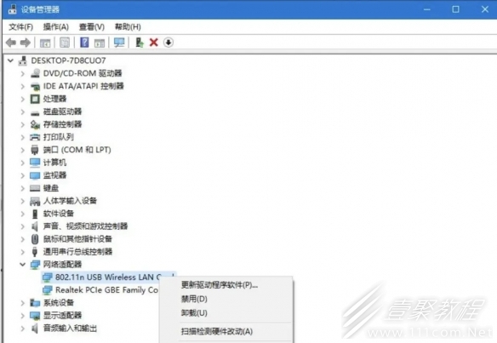Click the update driver toolbar icon

coord(140,43)
